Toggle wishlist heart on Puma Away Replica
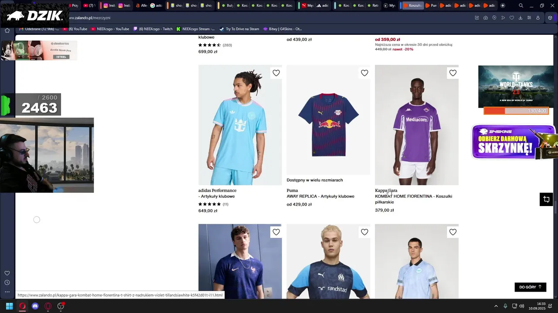The image size is (558, 313). pos(364,73)
